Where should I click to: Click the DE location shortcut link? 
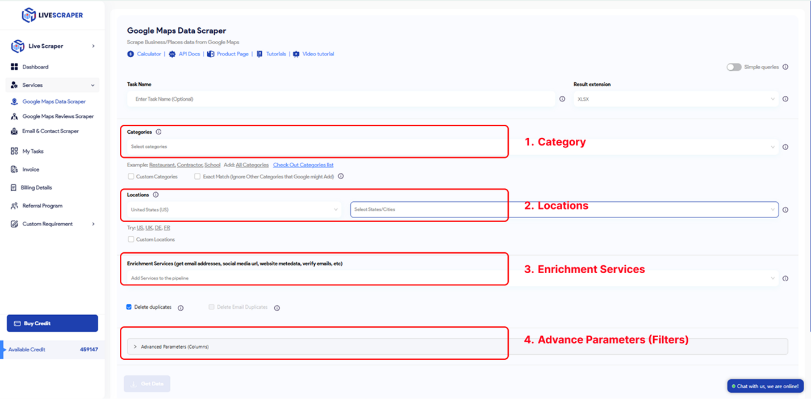(x=158, y=228)
